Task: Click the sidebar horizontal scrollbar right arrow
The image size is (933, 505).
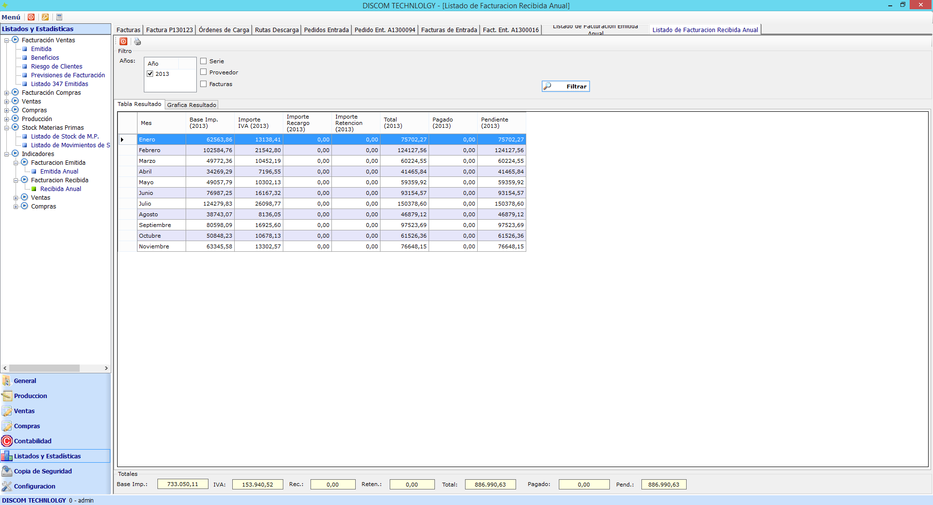Action: coord(106,368)
